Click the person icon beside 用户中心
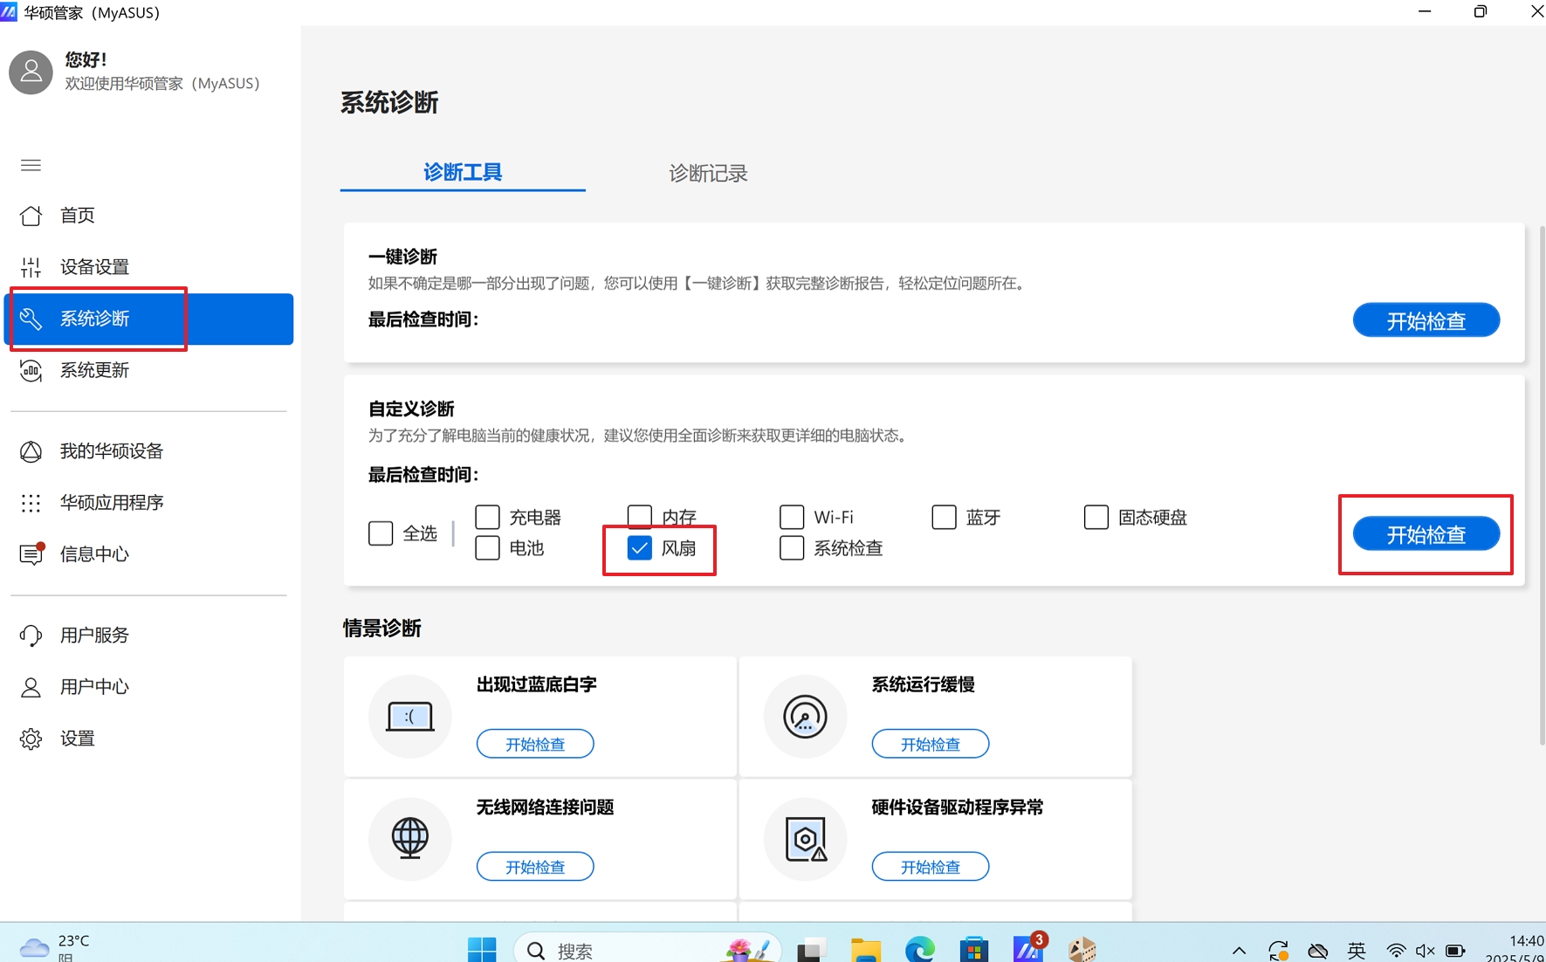 point(31,687)
